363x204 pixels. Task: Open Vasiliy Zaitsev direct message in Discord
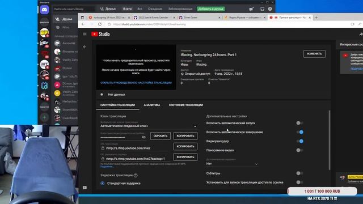66,59
